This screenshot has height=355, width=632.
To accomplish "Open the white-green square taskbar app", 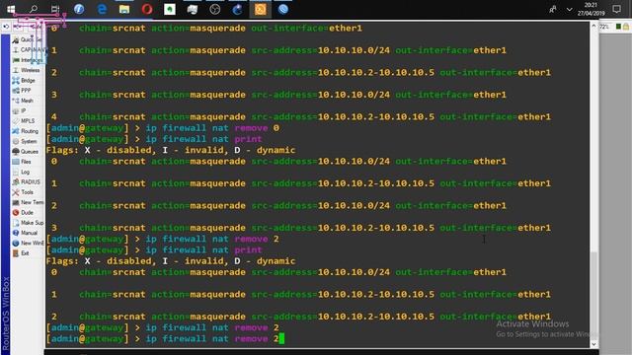I will coord(170,9).
